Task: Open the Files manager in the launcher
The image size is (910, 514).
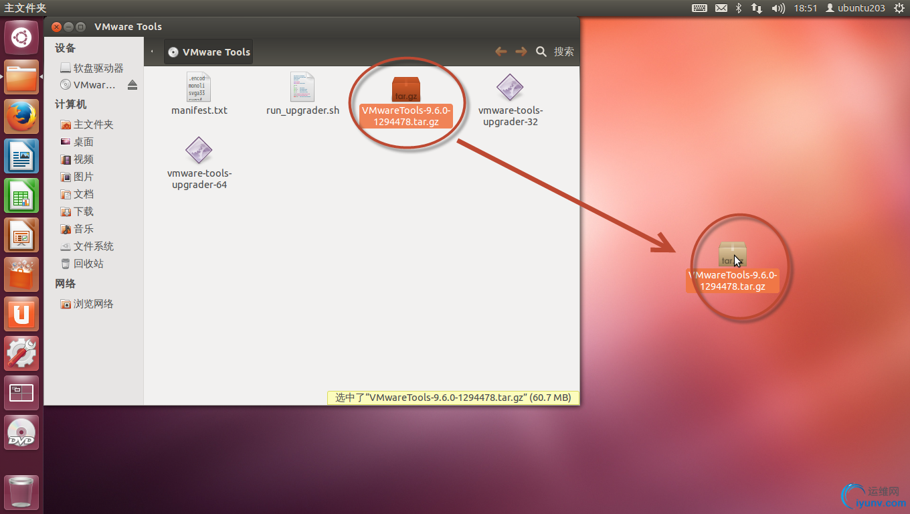Action: (x=21, y=77)
